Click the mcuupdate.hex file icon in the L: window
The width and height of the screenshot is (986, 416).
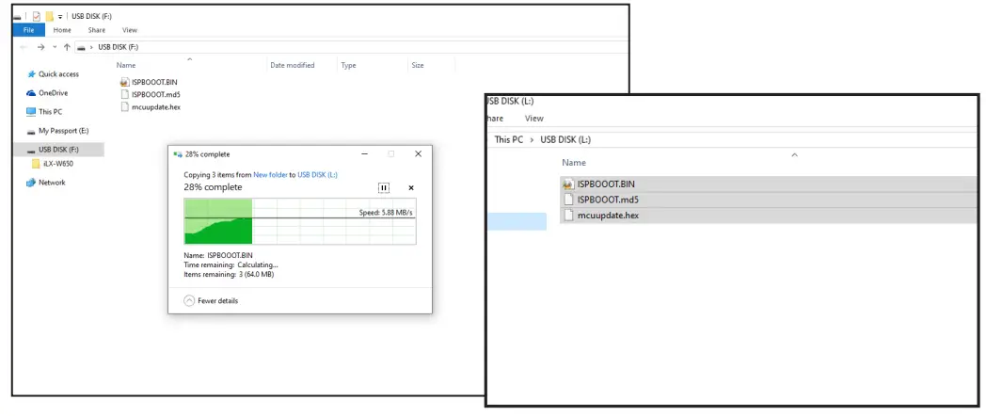pos(568,216)
